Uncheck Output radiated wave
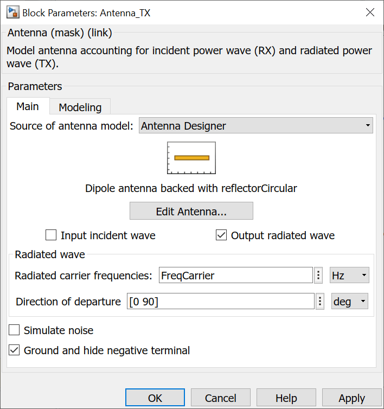384x409 pixels. [x=221, y=235]
